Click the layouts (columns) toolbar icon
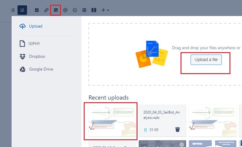This screenshot has height=147, width=242. click(94, 10)
